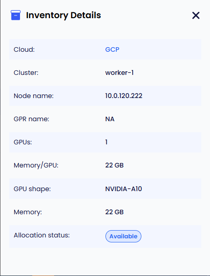Click the Cloud: label
The height and width of the screenshot is (276, 210).
(24, 49)
